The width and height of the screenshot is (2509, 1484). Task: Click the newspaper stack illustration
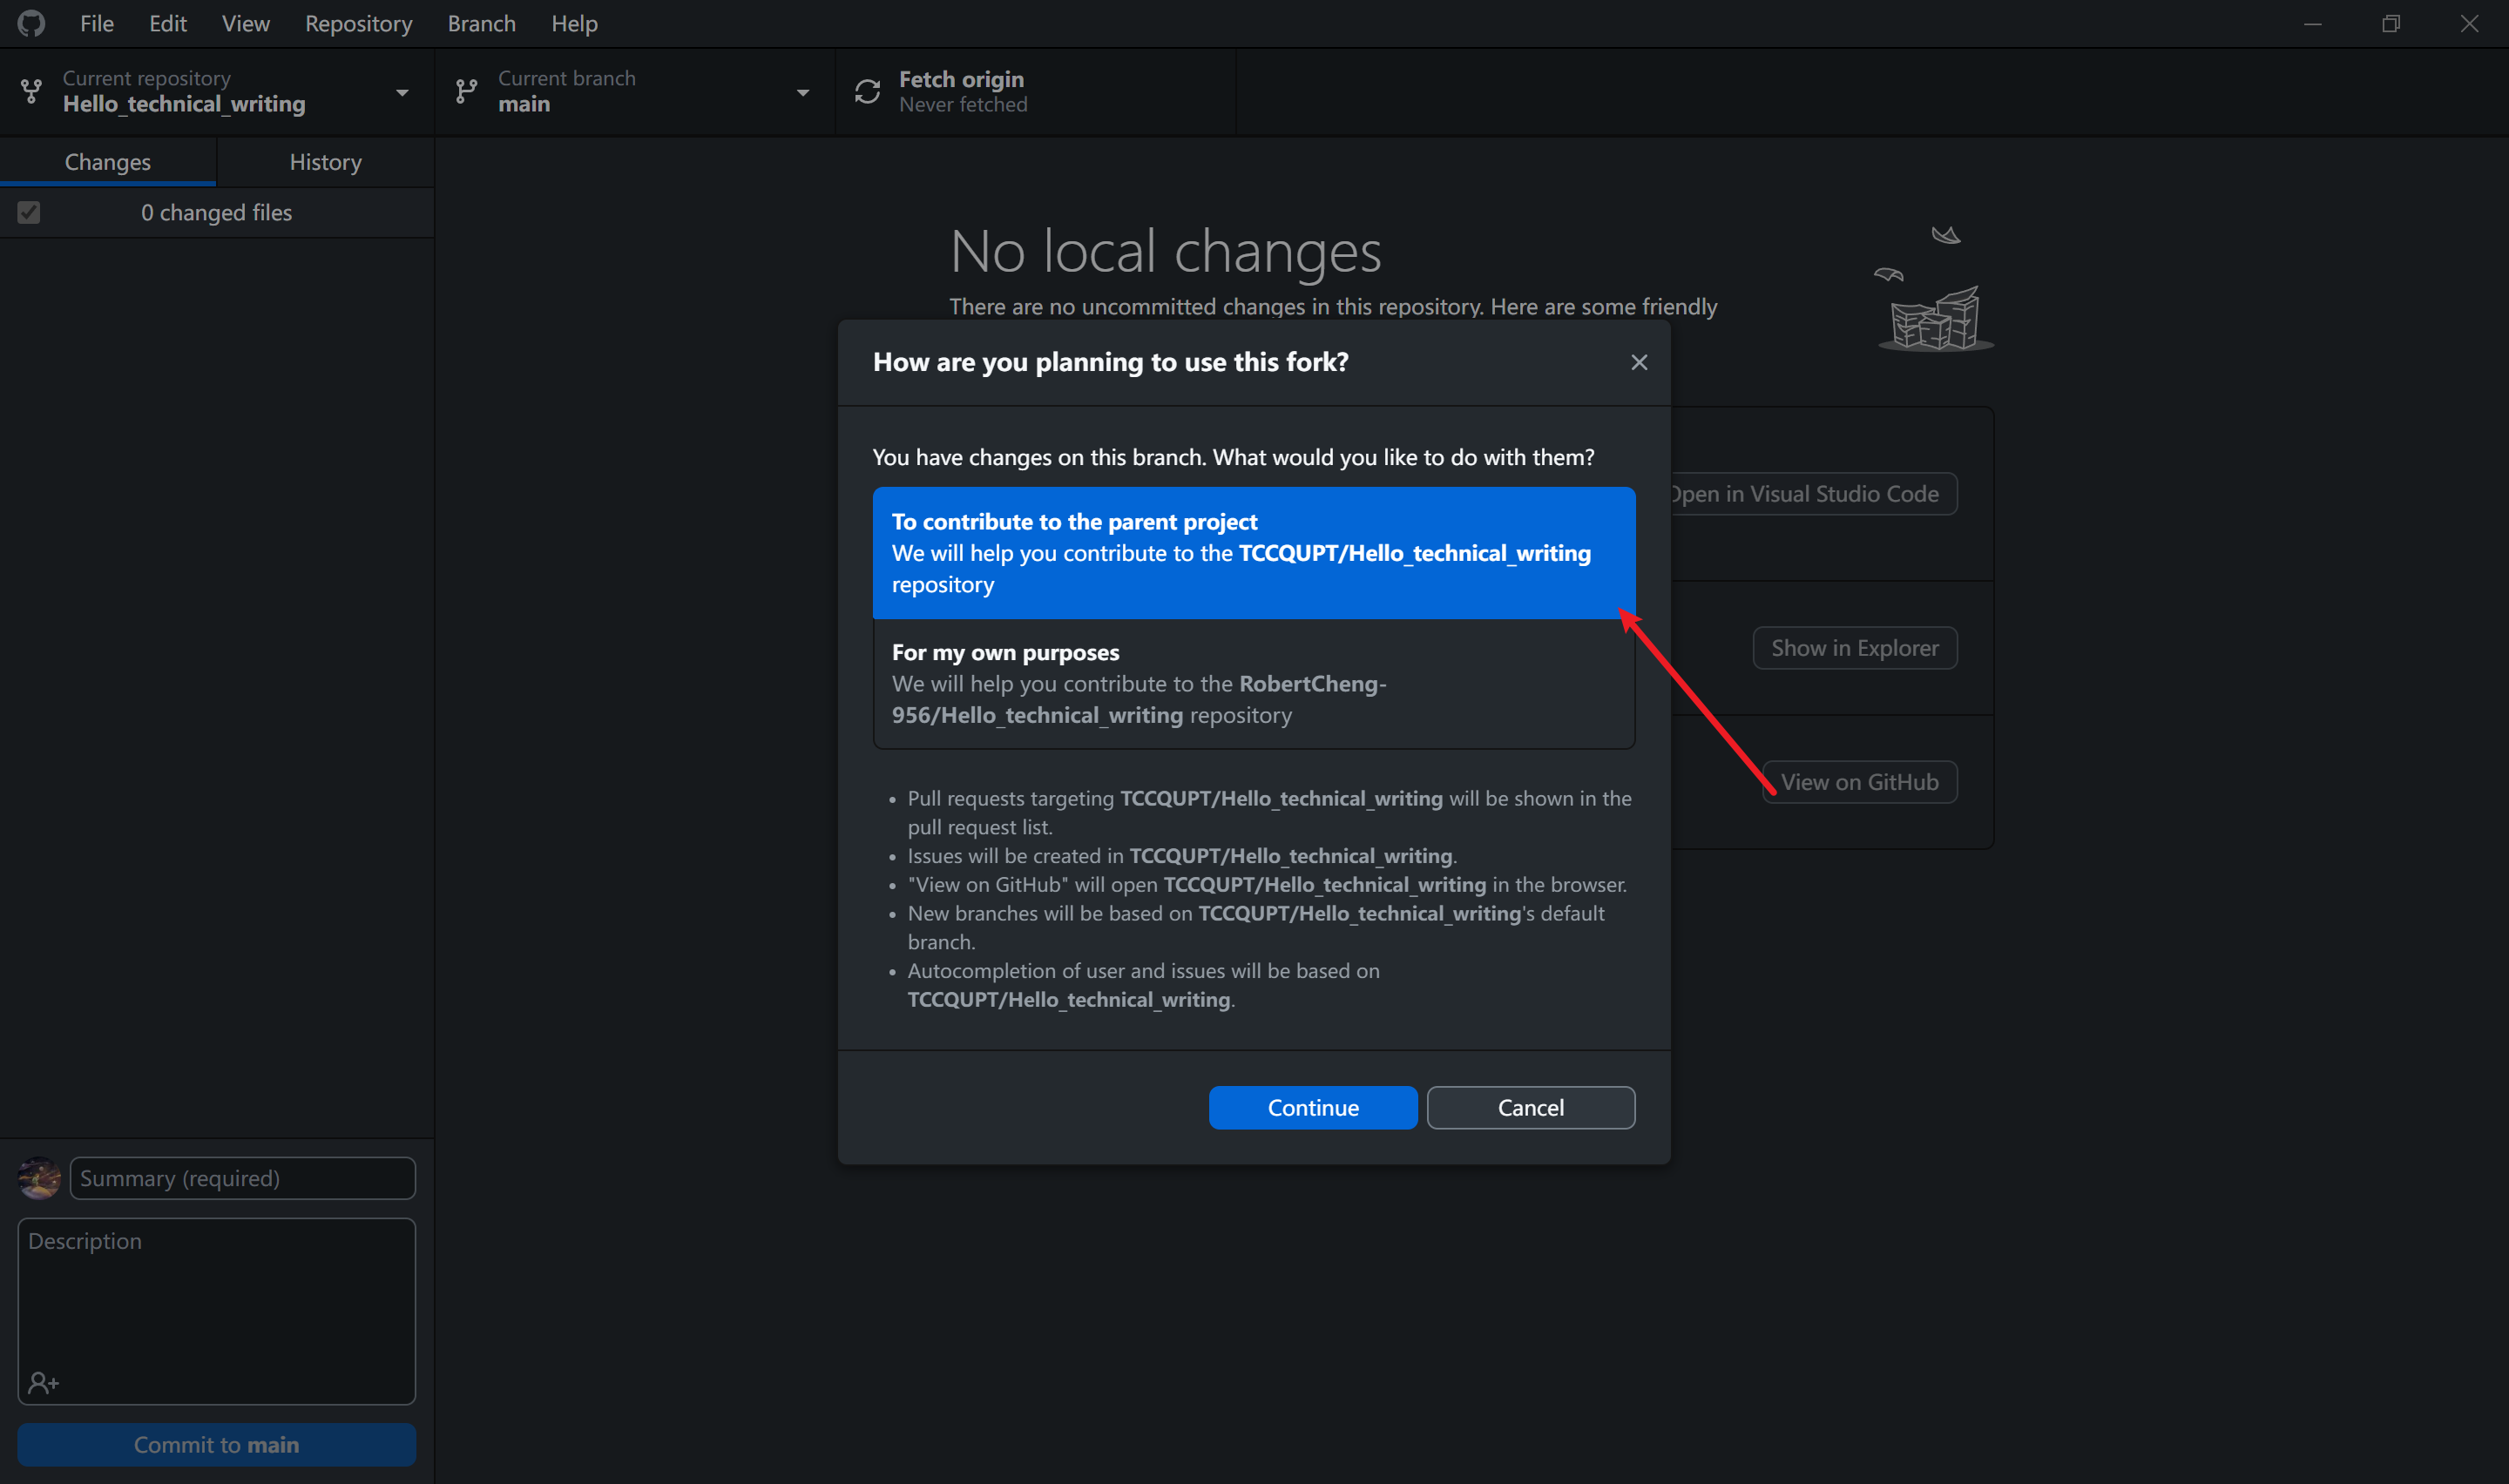(1934, 319)
